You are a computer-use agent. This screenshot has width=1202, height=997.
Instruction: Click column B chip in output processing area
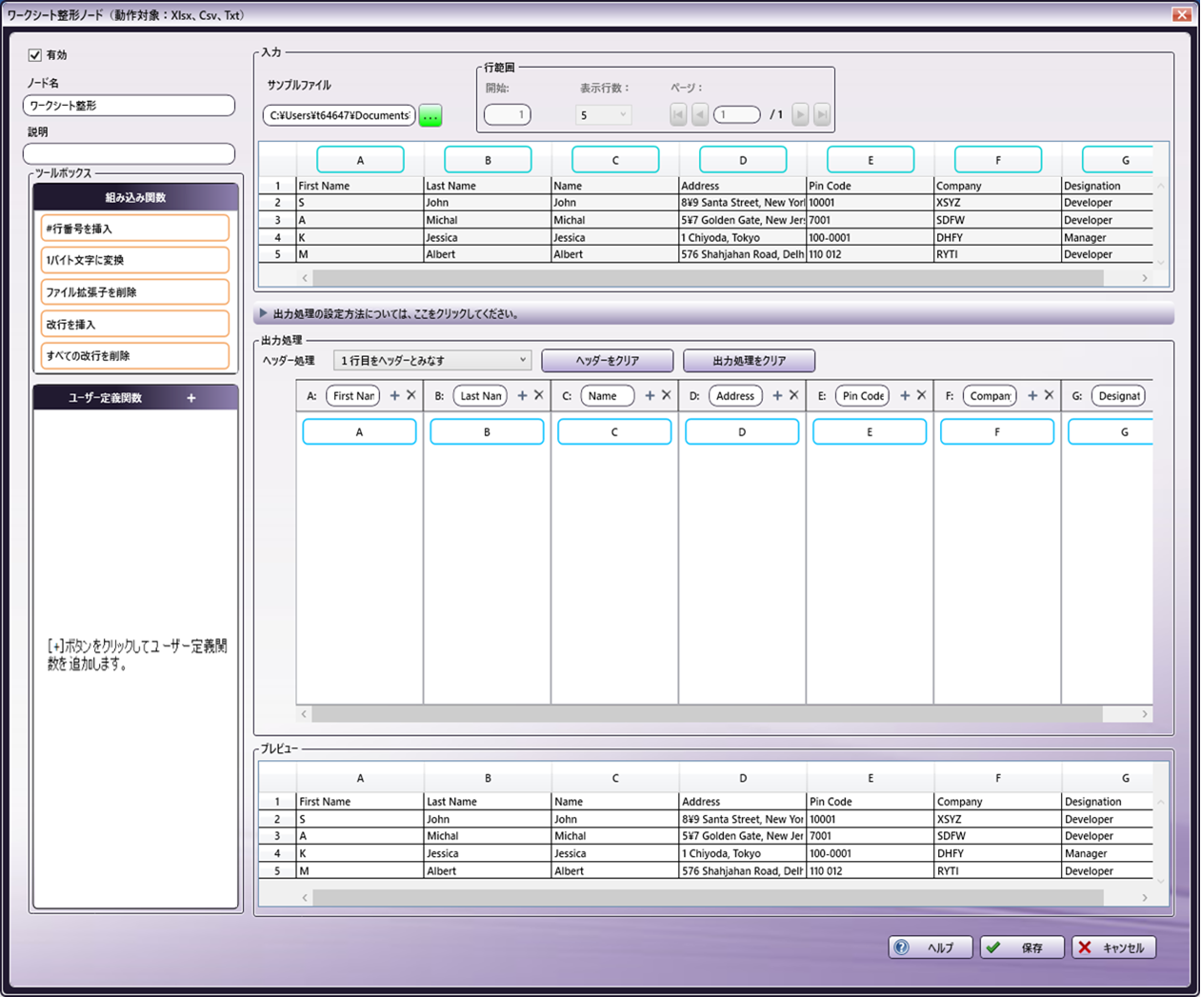pos(487,432)
